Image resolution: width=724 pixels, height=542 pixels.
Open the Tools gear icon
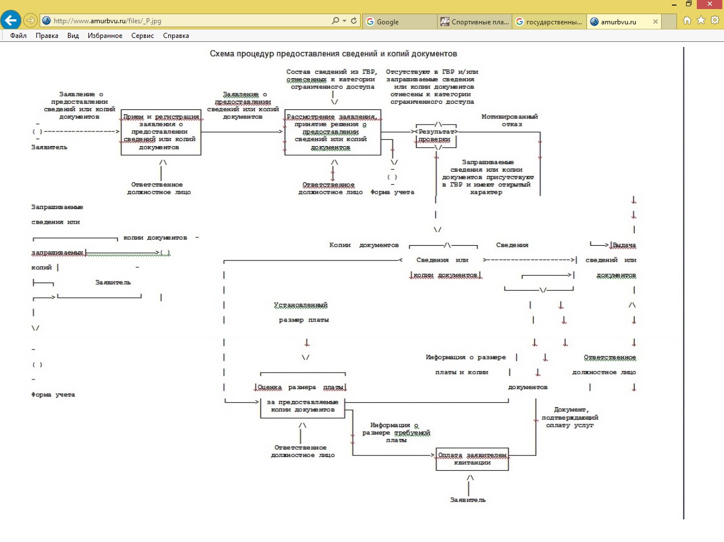[714, 20]
